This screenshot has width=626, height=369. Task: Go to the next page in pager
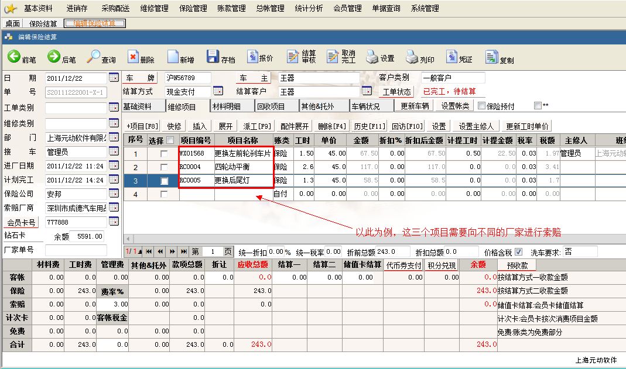[x=172, y=251]
